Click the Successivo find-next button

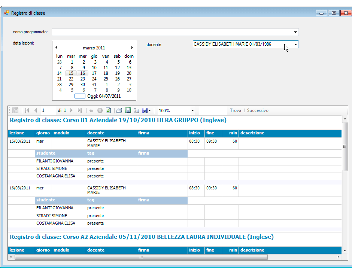coord(258,110)
